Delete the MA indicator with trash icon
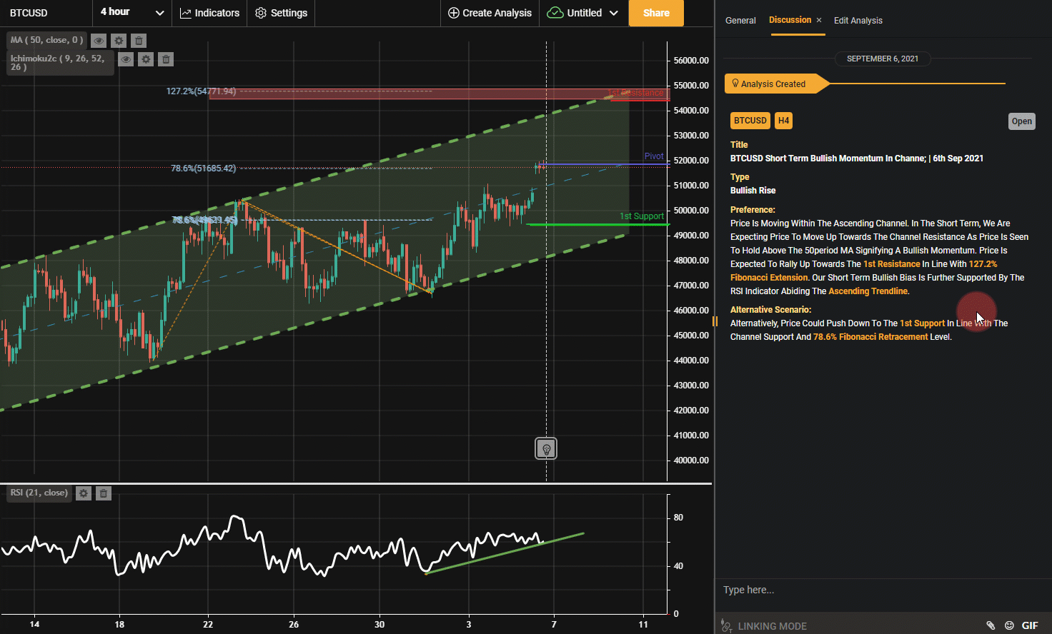The image size is (1052, 634). (139, 41)
